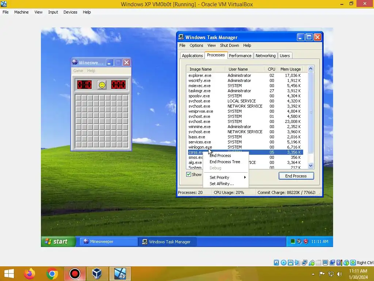The width and height of the screenshot is (374, 281).
Task: Click VirtualBox hard disk activity icon
Action: [x=276, y=263]
